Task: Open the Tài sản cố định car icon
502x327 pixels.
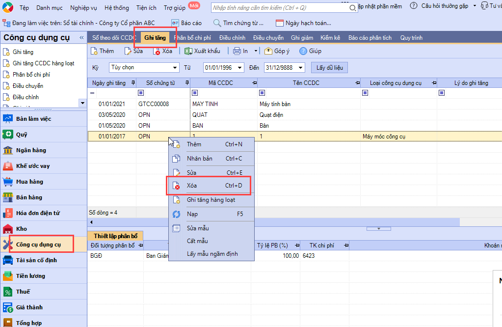Action: tap(8, 260)
